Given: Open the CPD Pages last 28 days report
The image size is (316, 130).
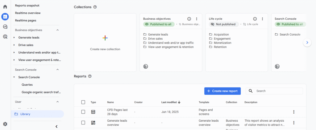Looking at the screenshot, I should (117, 112).
